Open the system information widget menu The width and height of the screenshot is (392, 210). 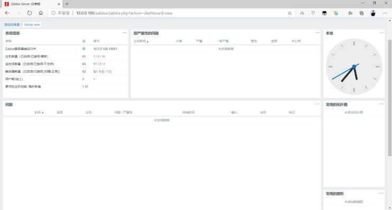tap(125, 33)
